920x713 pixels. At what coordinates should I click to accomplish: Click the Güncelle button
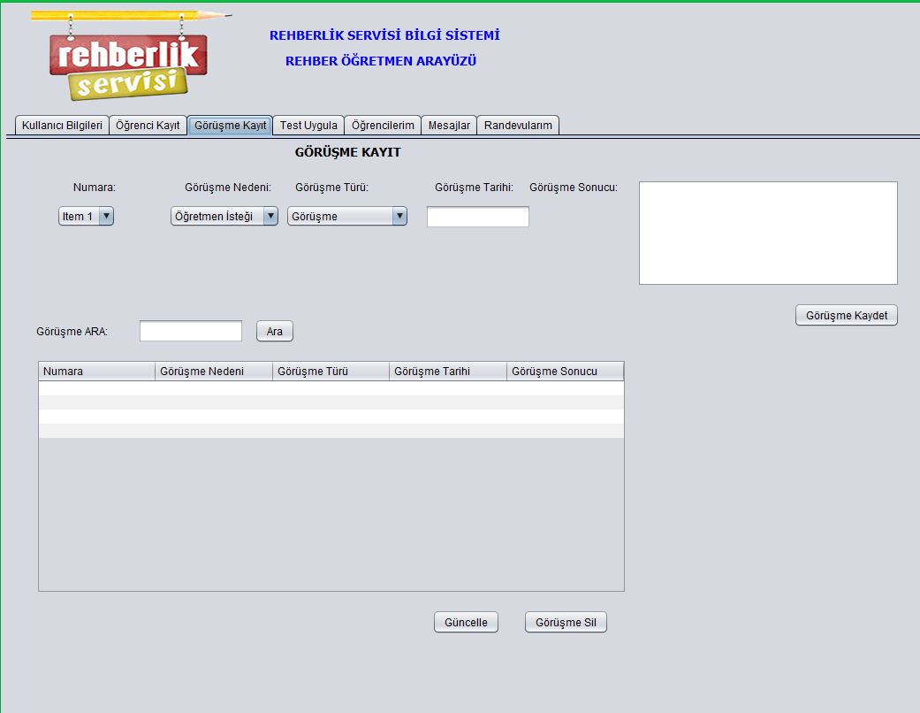coord(466,623)
